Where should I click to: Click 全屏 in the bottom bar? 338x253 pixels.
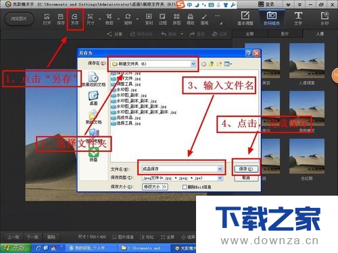168,237
